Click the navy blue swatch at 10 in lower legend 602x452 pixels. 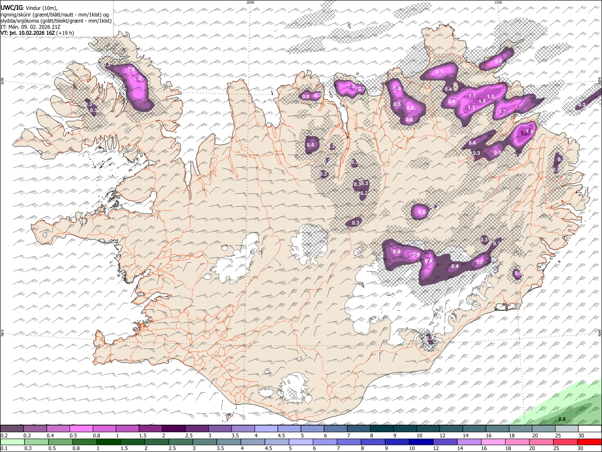point(420,442)
